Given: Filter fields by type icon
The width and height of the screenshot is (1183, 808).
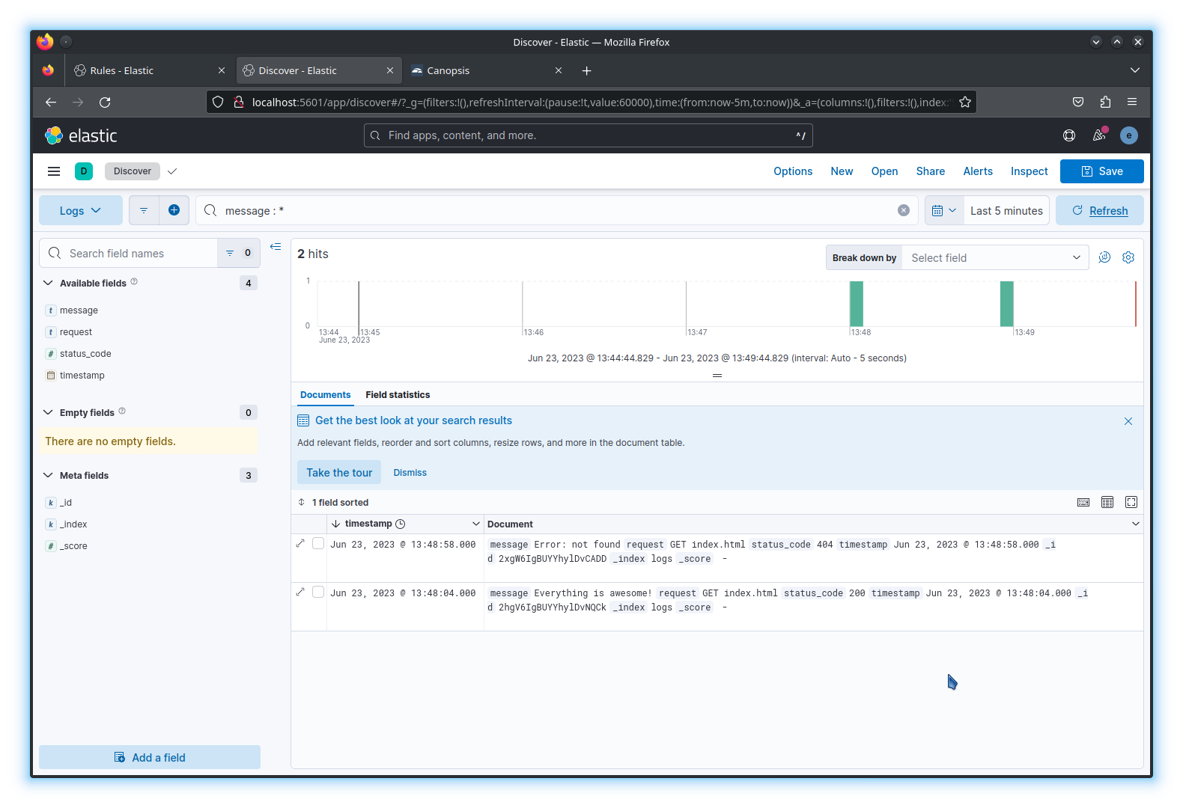Looking at the screenshot, I should coord(238,253).
